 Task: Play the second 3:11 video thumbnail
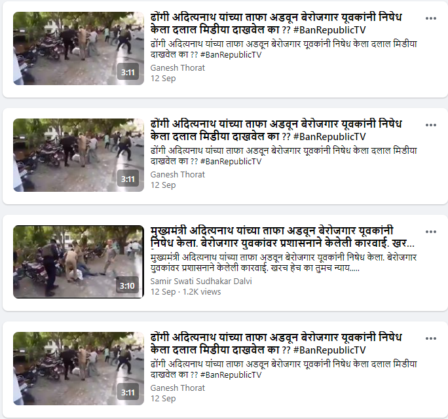[x=79, y=155]
